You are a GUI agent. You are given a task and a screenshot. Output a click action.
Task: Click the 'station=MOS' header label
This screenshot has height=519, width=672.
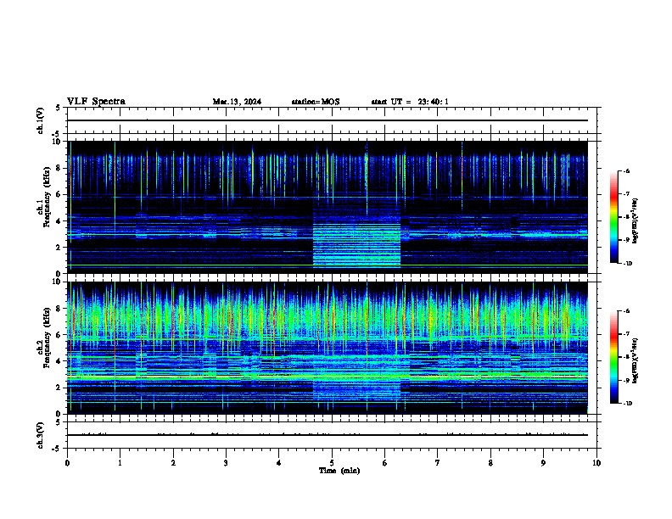[316, 102]
